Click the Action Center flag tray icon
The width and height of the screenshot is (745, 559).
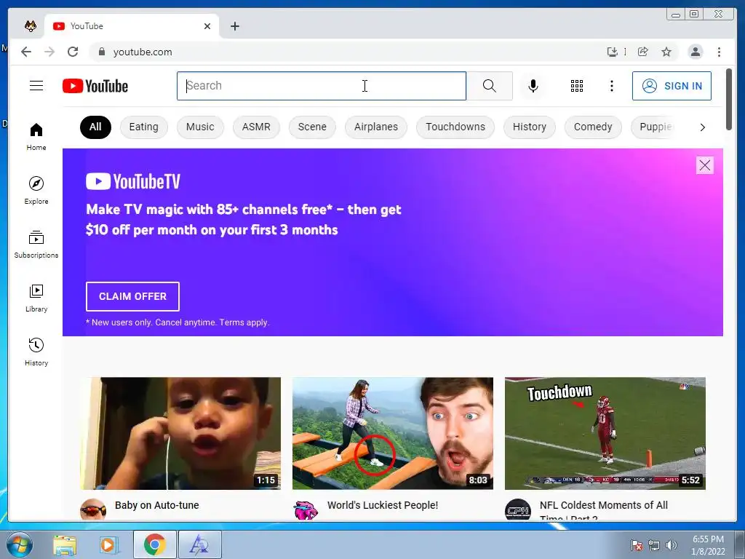tap(637, 545)
